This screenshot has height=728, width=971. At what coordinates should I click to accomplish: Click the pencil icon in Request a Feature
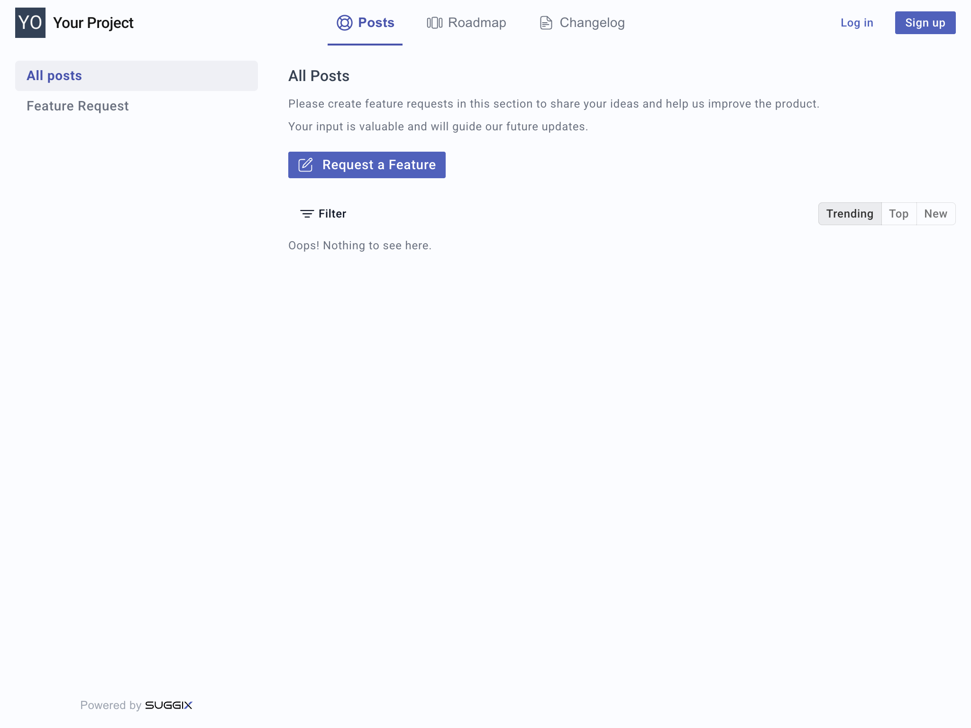[305, 165]
